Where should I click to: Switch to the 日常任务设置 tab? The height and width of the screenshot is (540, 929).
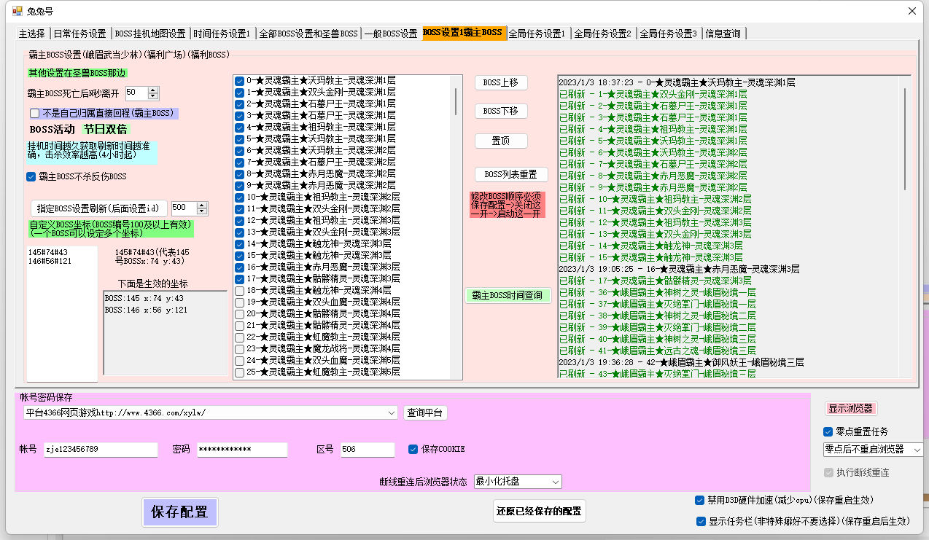click(x=79, y=34)
